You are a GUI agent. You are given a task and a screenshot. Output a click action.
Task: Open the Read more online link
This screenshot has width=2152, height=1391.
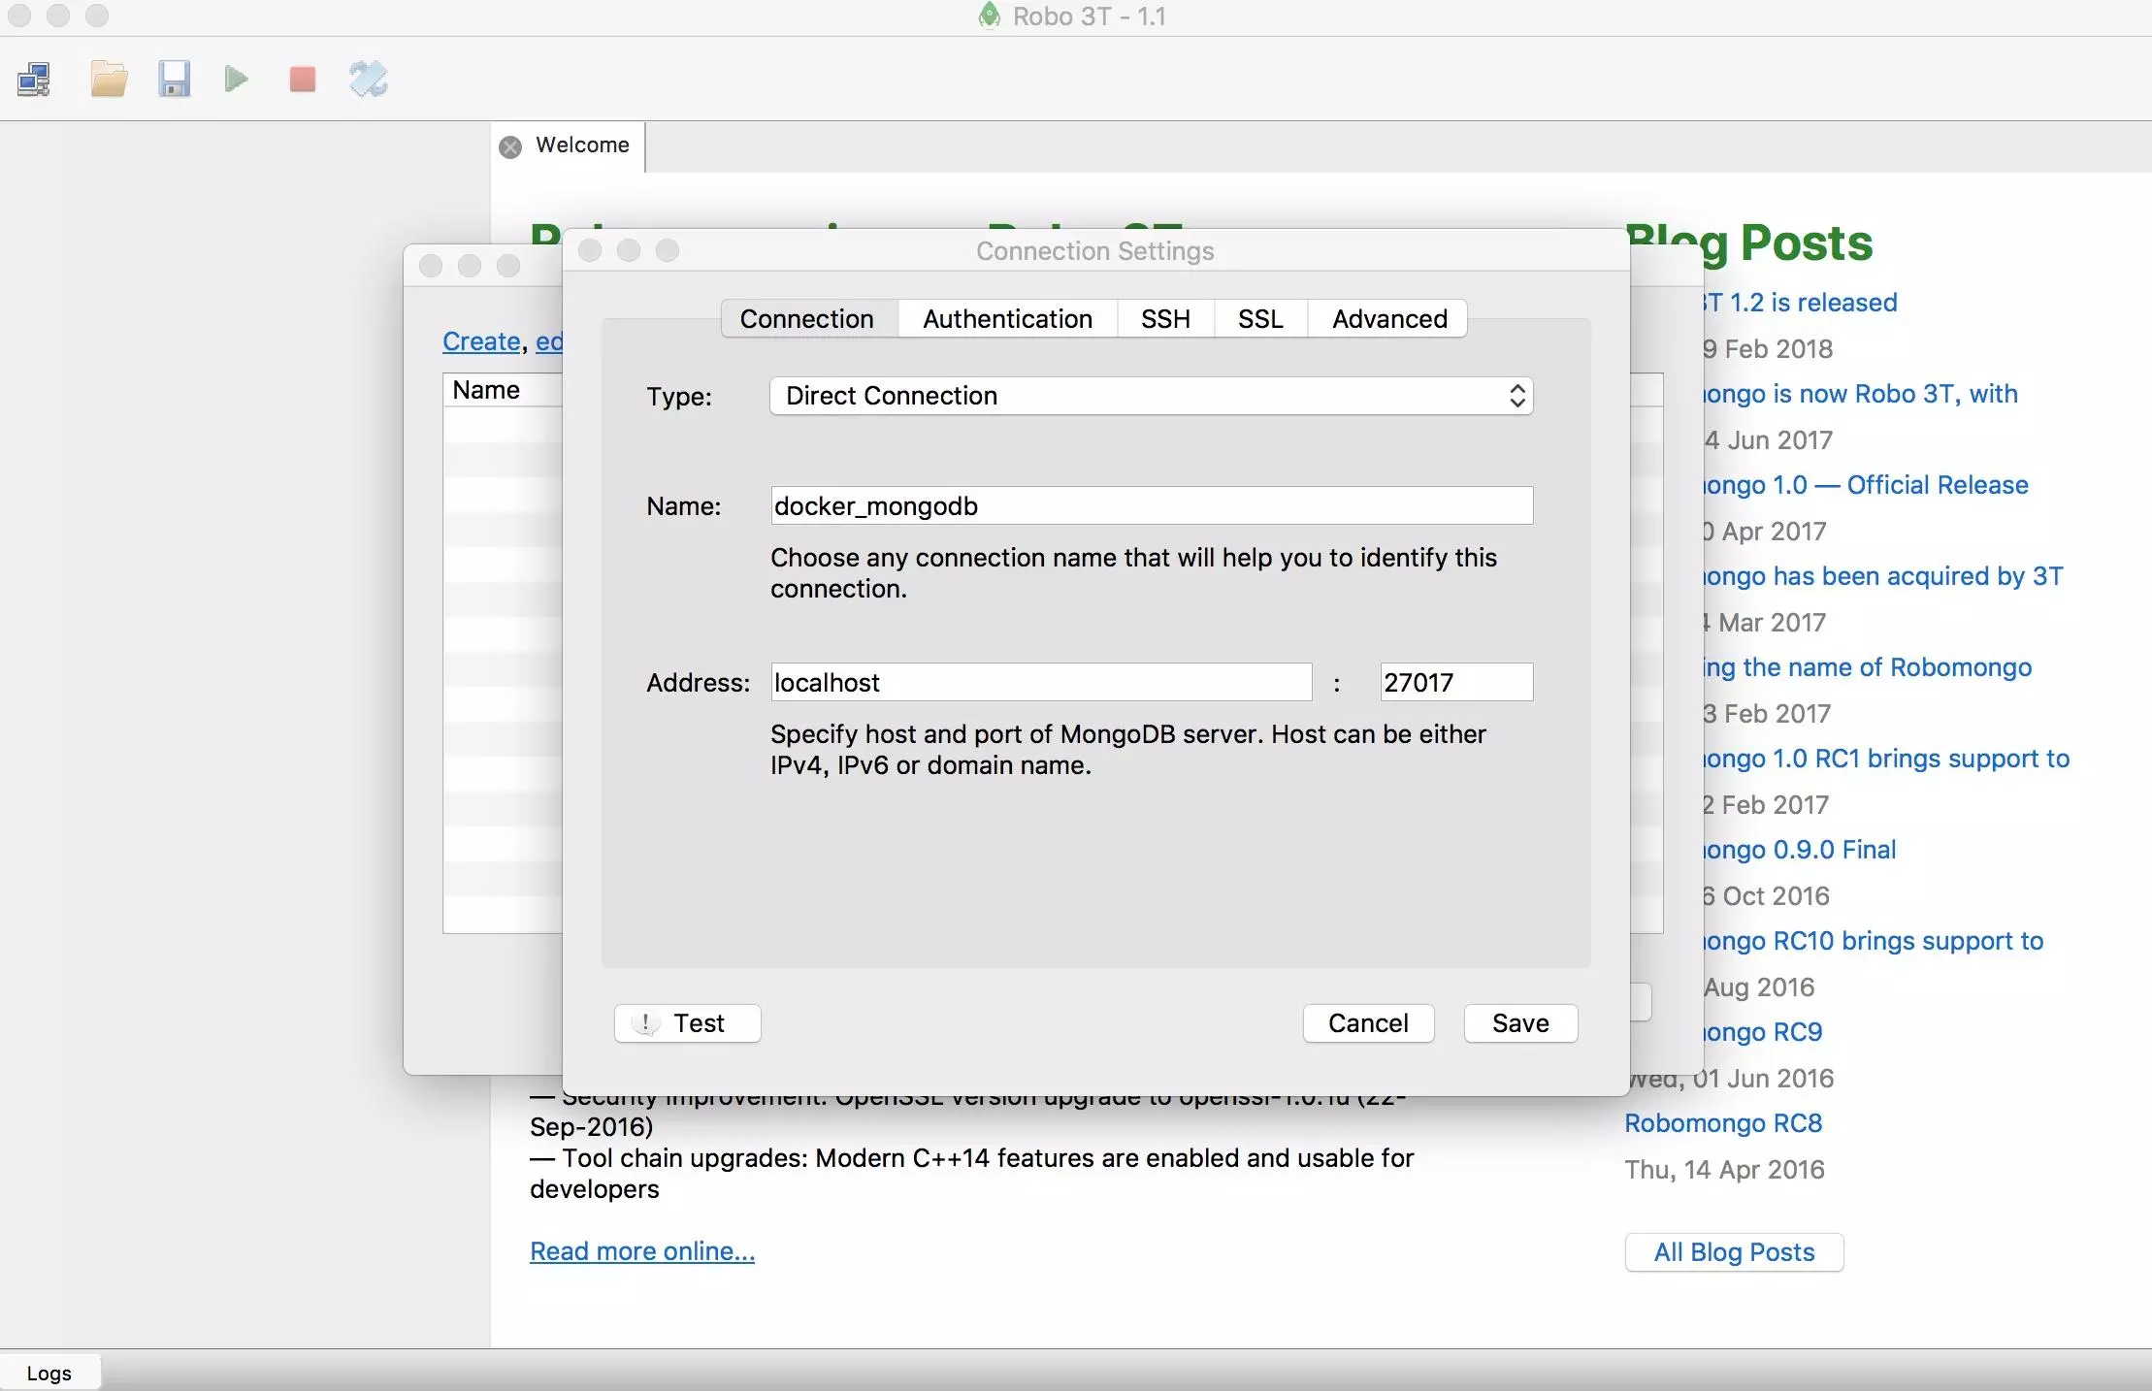pyautogui.click(x=642, y=1251)
